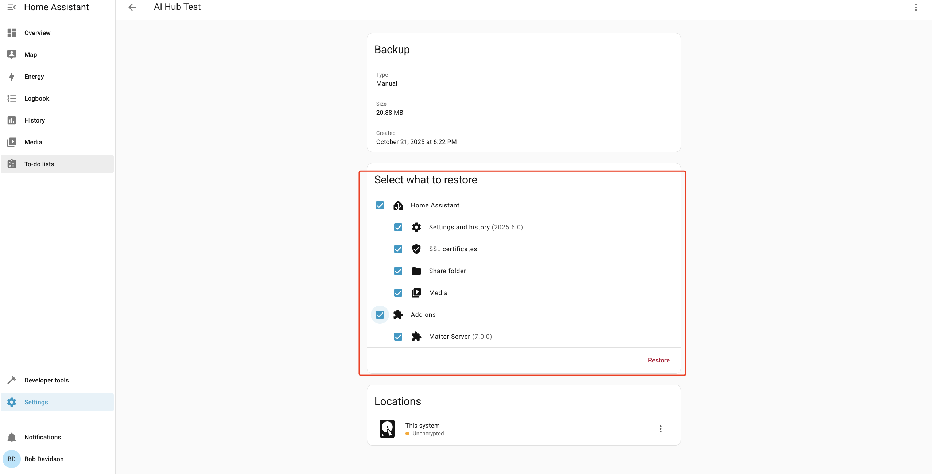Uncheck Matter Server checkbox
The height and width of the screenshot is (474, 932).
coord(398,337)
